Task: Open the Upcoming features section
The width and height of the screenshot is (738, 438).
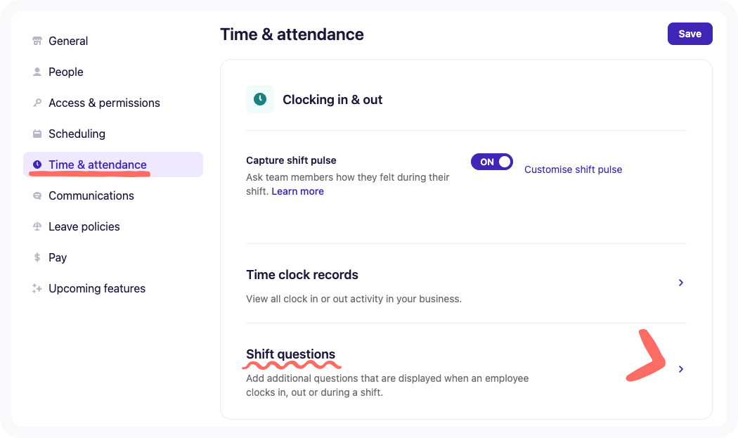Action: (x=96, y=288)
